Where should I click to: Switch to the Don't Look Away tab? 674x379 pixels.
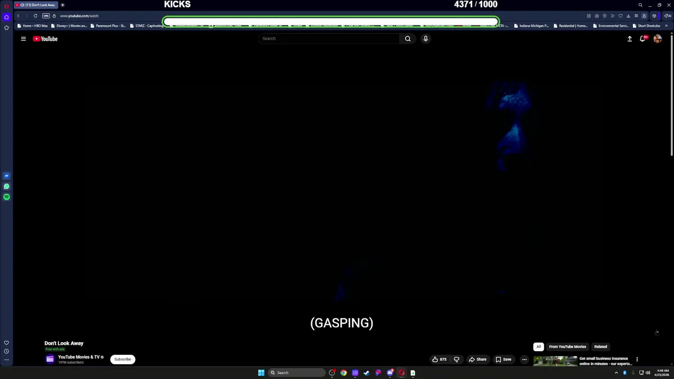(x=36, y=5)
